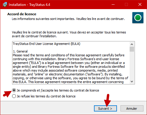Select the accept license terms radio button
147x115 pixels.
14,90
